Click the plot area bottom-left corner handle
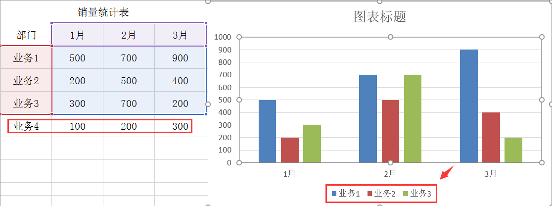The width and height of the screenshot is (552, 206). point(239,162)
